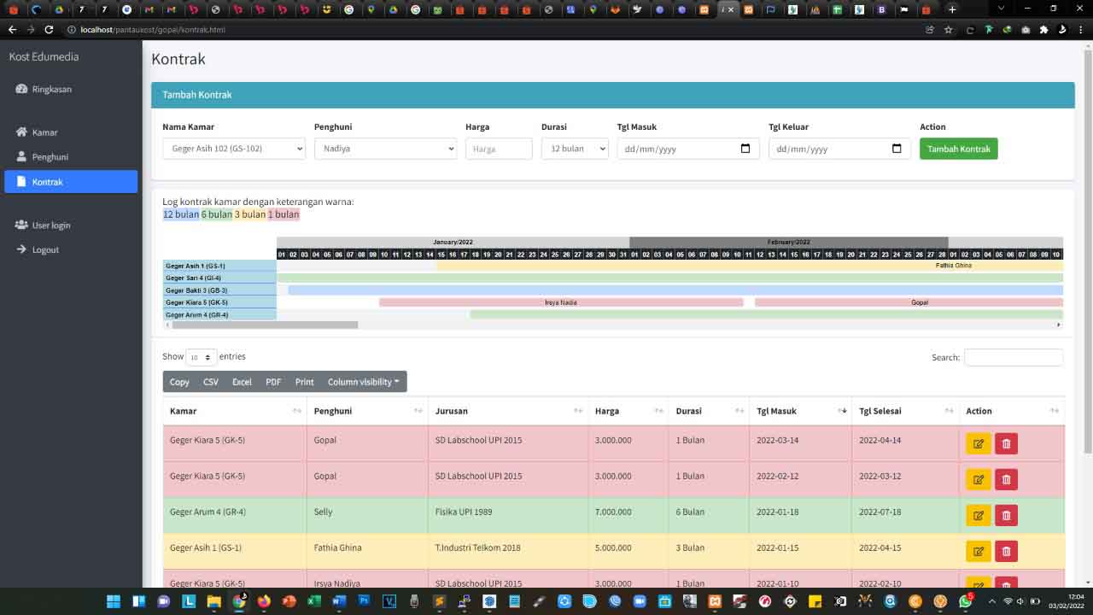1093x615 pixels.
Task: Click the Penghuni person icon in the sidebar
Action: [x=21, y=157]
